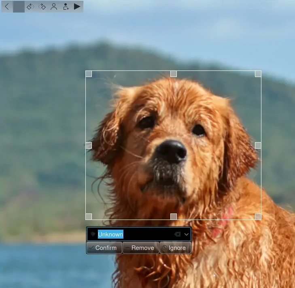
Task: Click the add face tag icon
Action: 66,6
